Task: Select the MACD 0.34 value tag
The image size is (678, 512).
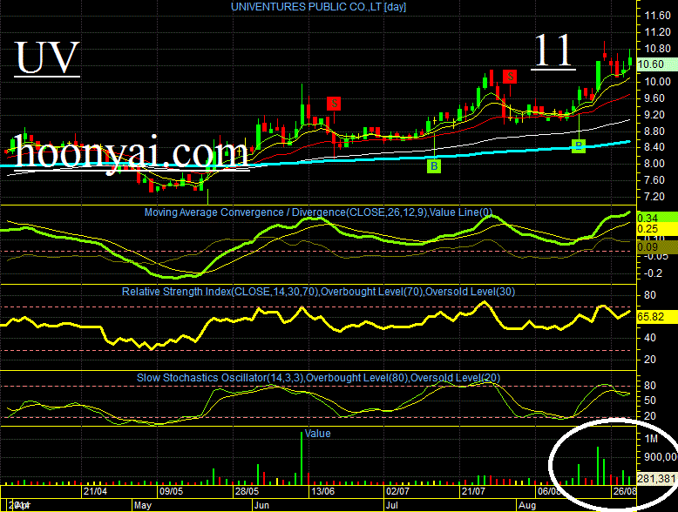Action: pos(657,218)
